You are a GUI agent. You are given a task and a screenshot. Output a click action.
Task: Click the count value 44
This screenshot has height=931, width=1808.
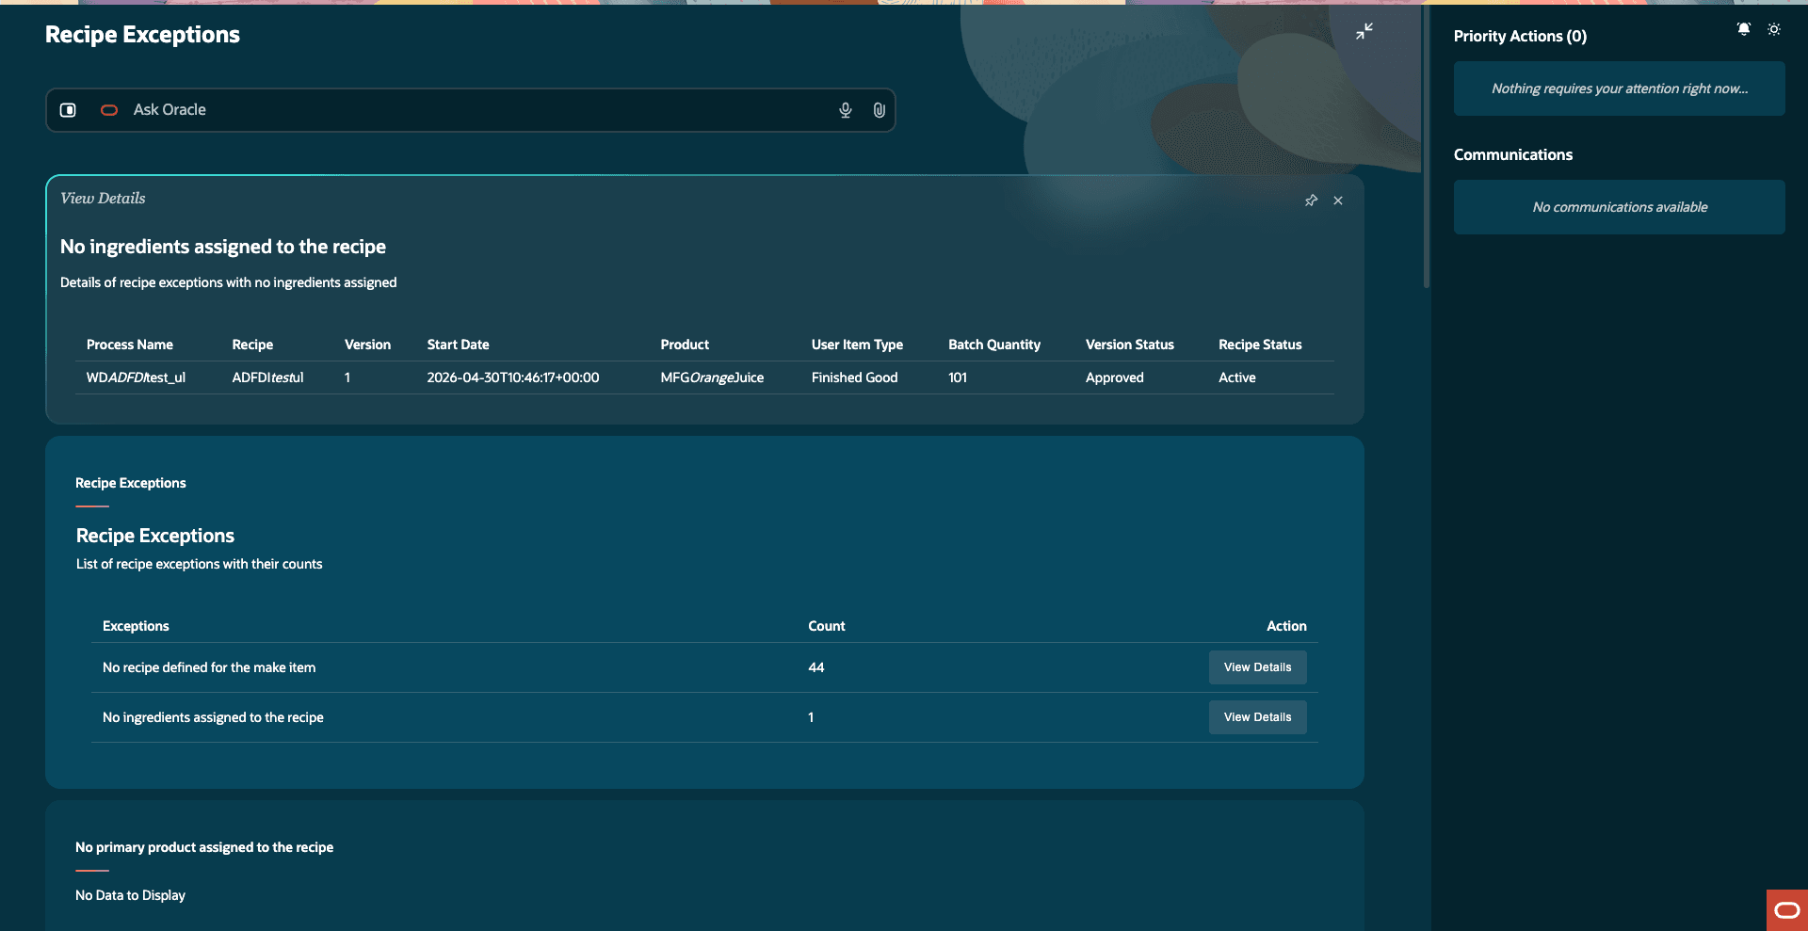pos(815,667)
